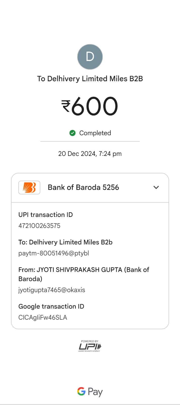Image resolution: width=180 pixels, height=405 pixels.
Task: Tap recipient UPI address paytm-80051496@ptybl
Action: (x=54, y=253)
